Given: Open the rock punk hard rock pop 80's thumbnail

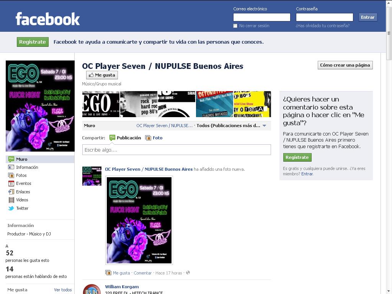Looking at the screenshot, I should [139, 104].
